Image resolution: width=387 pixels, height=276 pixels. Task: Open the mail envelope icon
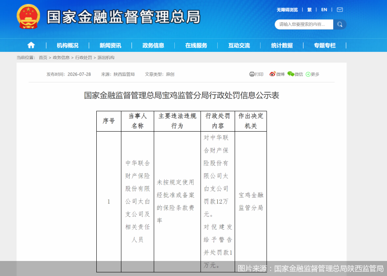tap(340, 10)
